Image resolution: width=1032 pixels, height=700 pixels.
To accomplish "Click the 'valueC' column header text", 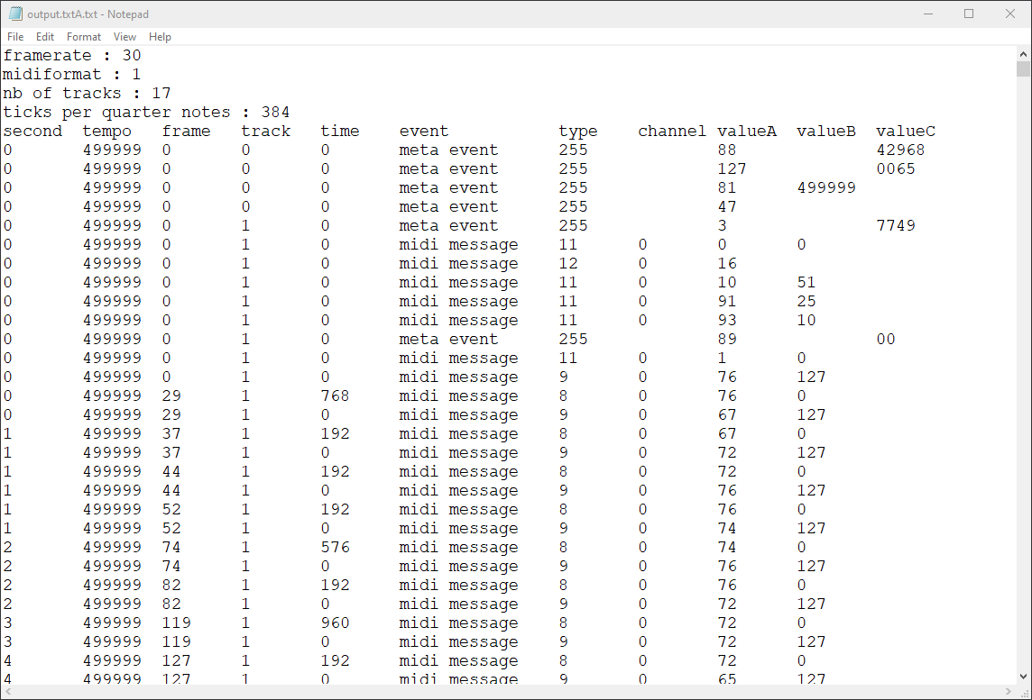I will click(x=906, y=131).
